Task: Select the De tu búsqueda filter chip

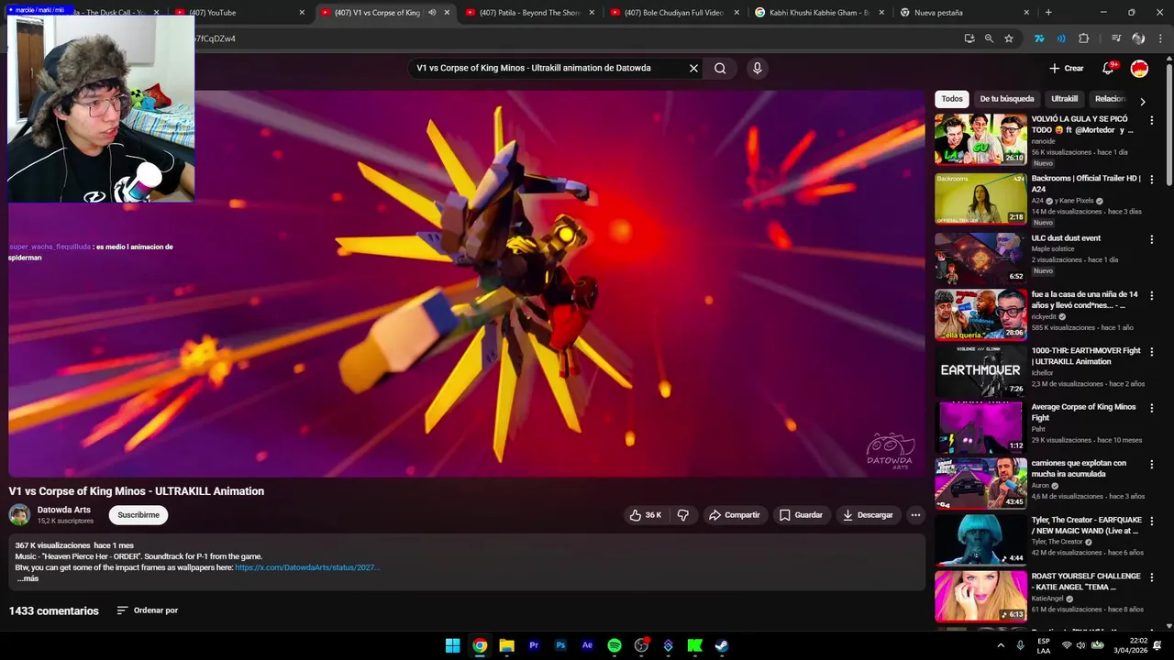Action: [1006, 99]
